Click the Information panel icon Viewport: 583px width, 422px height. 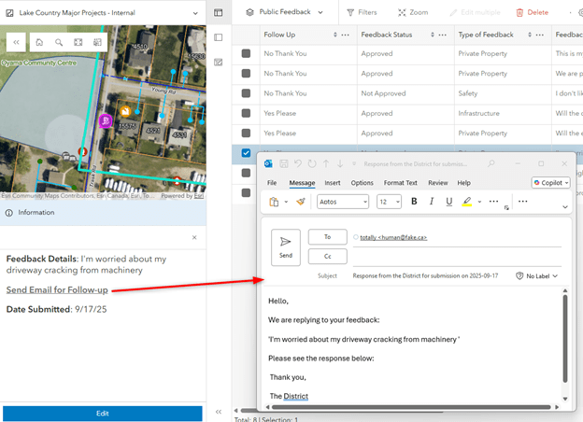(9, 213)
